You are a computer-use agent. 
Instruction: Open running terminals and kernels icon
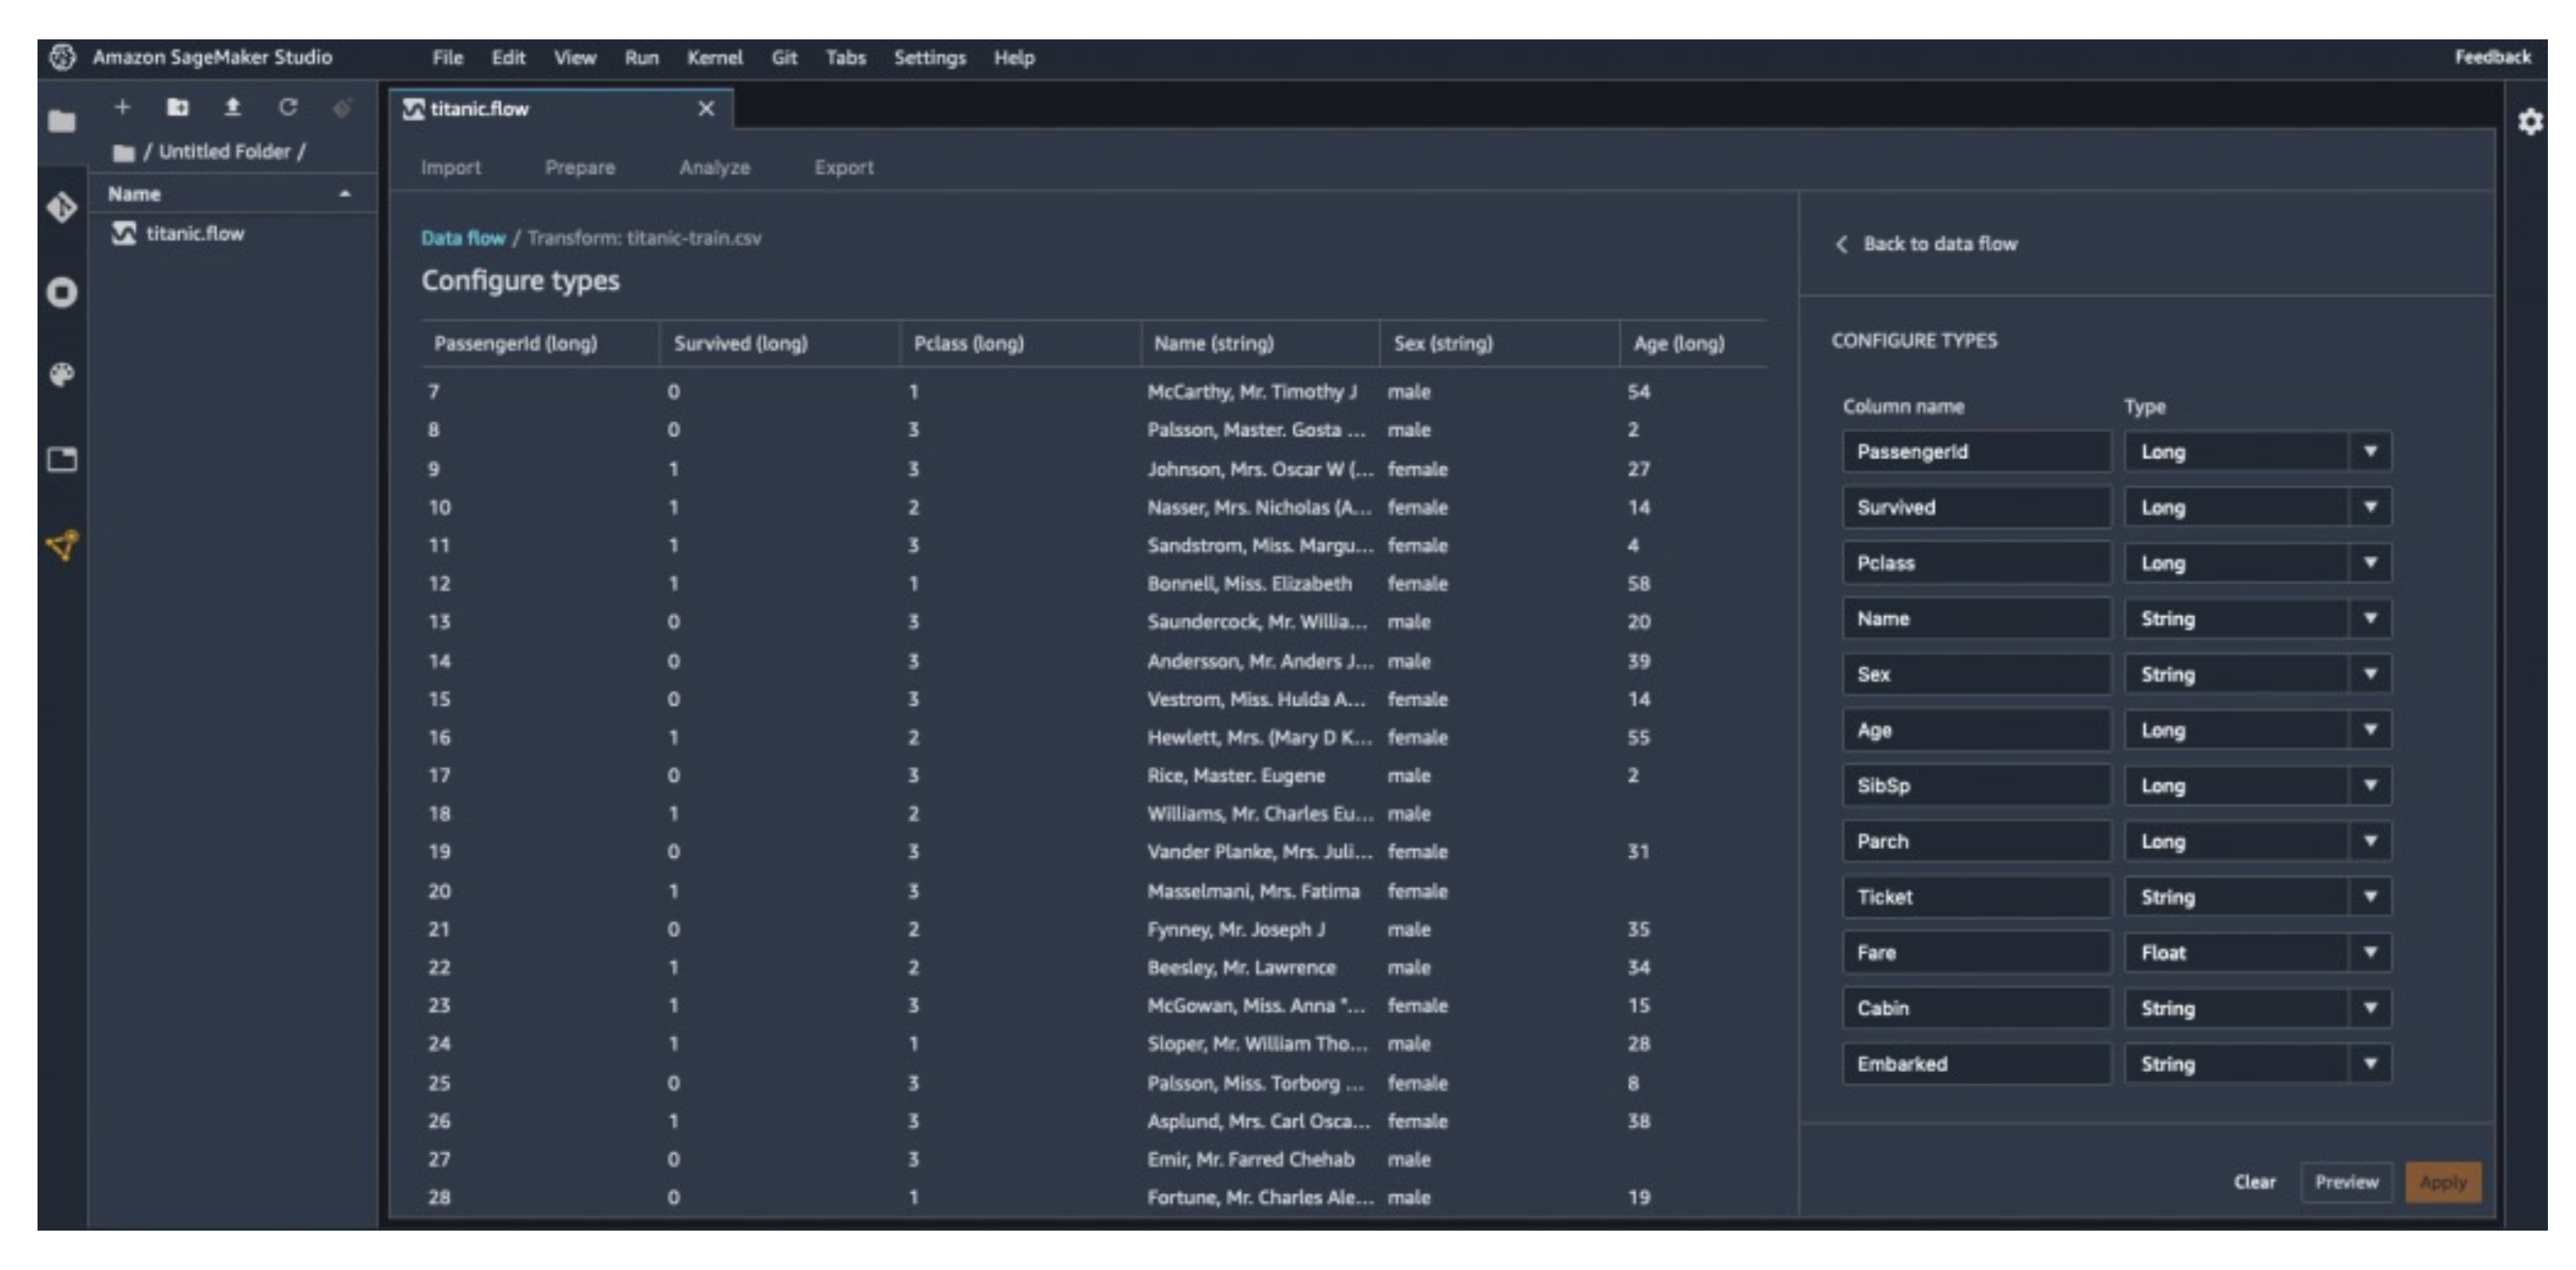click(x=62, y=293)
